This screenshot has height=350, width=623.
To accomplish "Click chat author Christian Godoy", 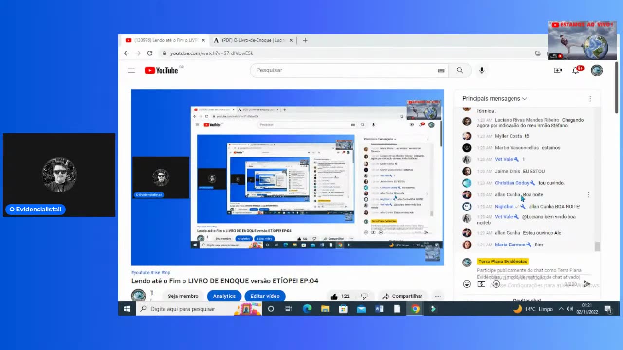I will coord(512,183).
